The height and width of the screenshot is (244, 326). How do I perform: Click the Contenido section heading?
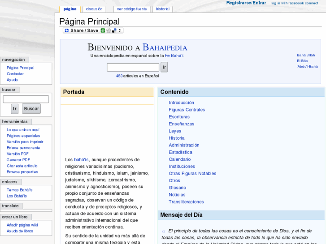(174, 92)
